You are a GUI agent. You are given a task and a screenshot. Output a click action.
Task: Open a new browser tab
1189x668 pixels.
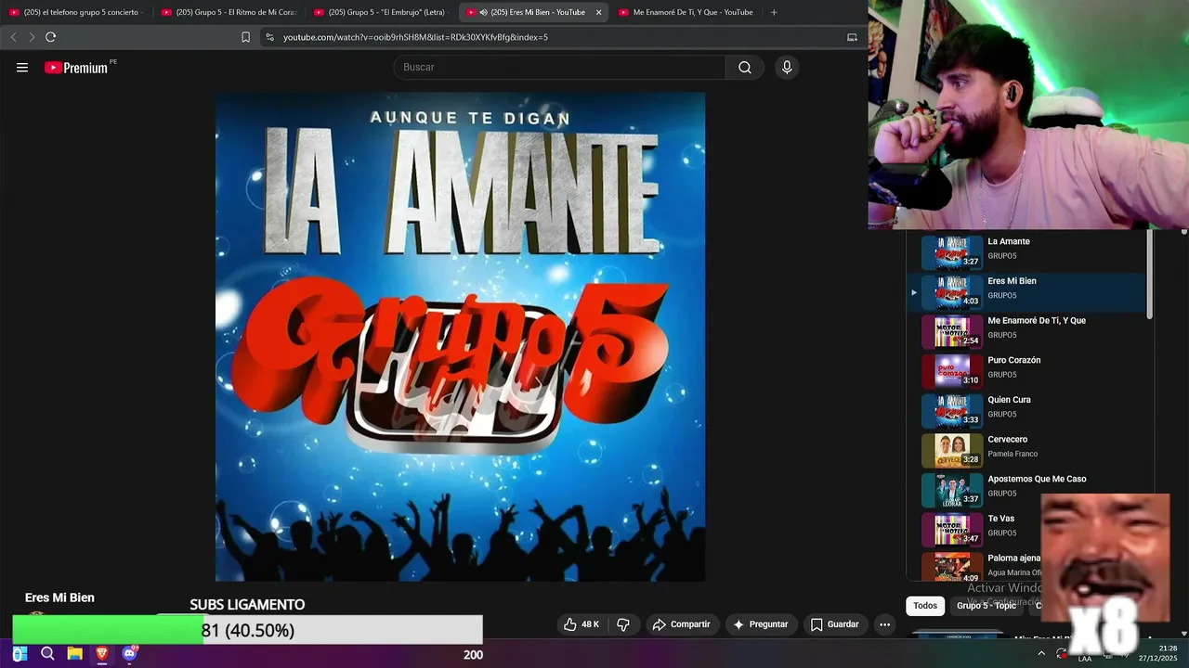[x=774, y=12]
